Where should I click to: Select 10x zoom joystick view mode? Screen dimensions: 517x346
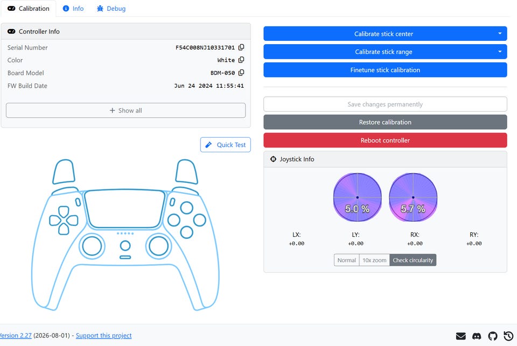[x=374, y=260]
